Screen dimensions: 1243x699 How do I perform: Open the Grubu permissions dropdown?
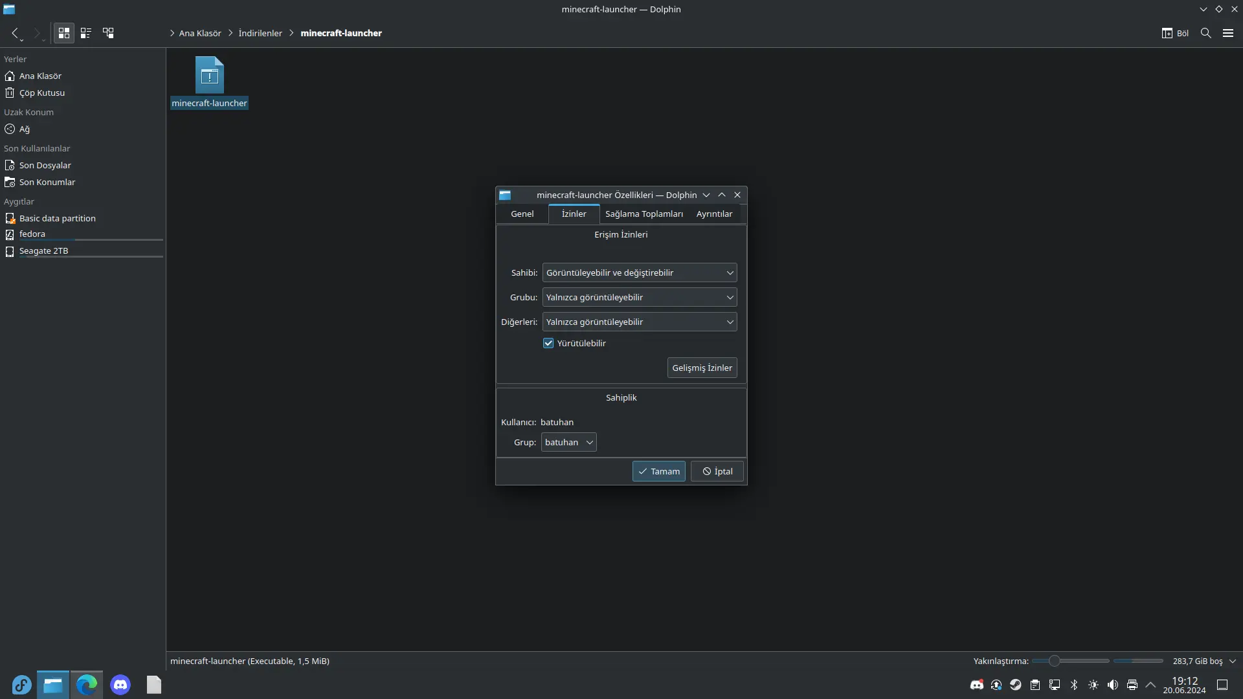coord(640,297)
